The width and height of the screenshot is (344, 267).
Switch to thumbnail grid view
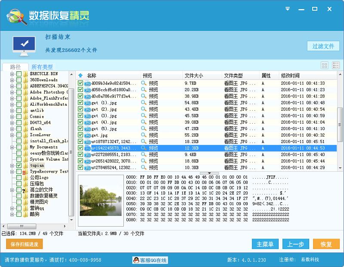click(325, 64)
